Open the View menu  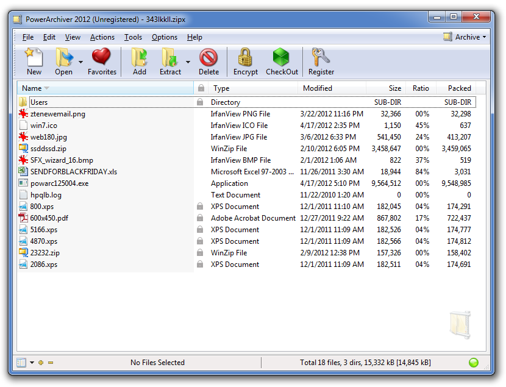[73, 37]
